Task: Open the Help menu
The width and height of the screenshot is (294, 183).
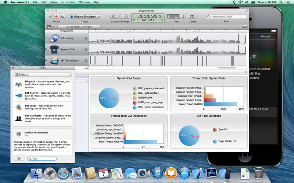Action: point(97,2)
